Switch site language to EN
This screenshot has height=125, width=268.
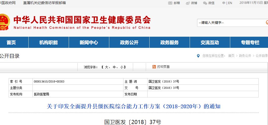pos(230,3)
